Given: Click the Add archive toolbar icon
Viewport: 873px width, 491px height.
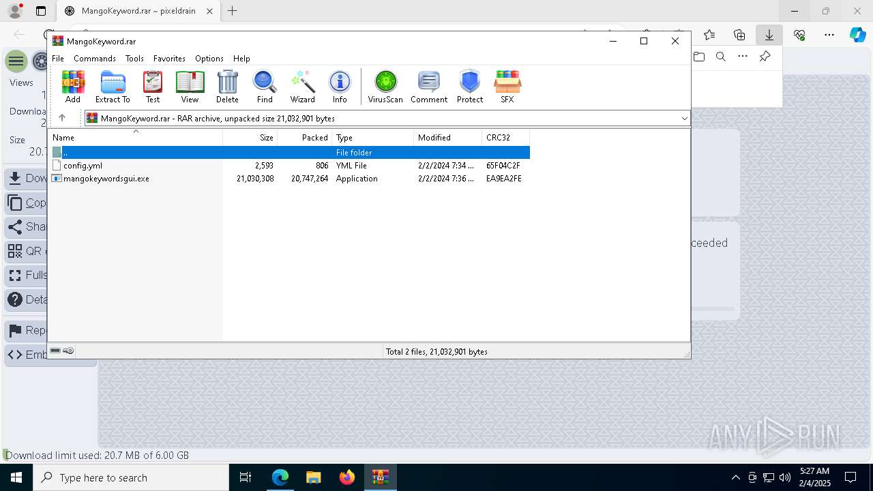Looking at the screenshot, I should tap(73, 87).
